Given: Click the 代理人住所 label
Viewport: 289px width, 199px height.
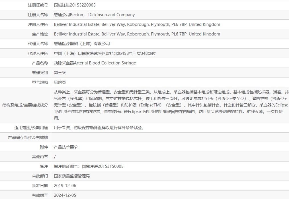Looking at the screenshot, I should click(38, 53).
